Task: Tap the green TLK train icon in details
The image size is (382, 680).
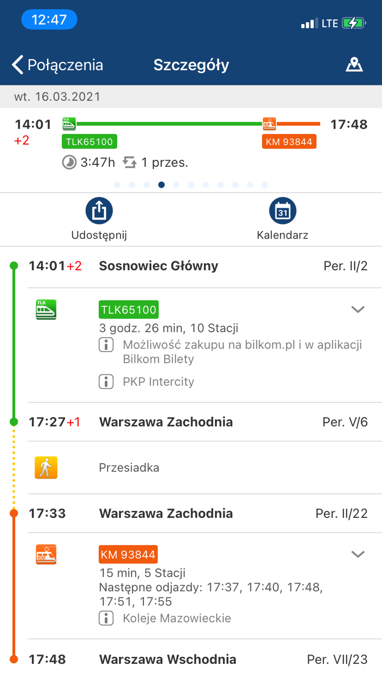Action: pyautogui.click(x=46, y=310)
